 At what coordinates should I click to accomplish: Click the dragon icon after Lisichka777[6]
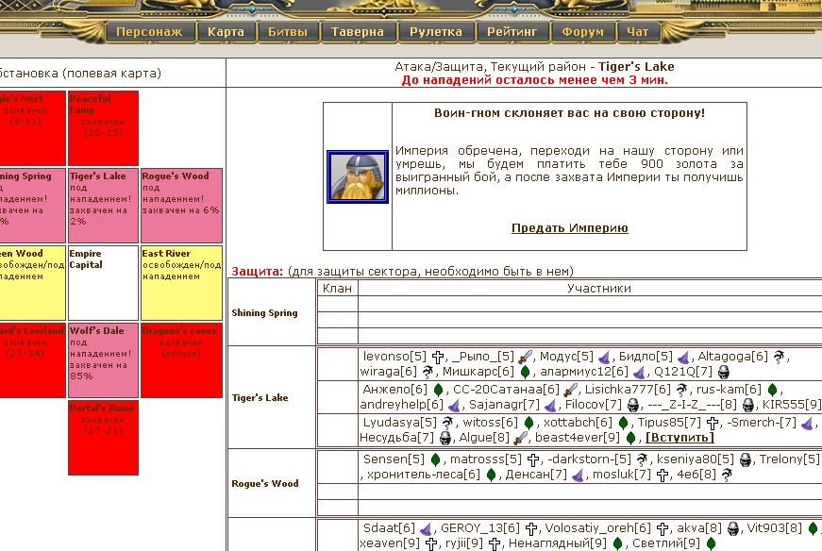(x=681, y=390)
